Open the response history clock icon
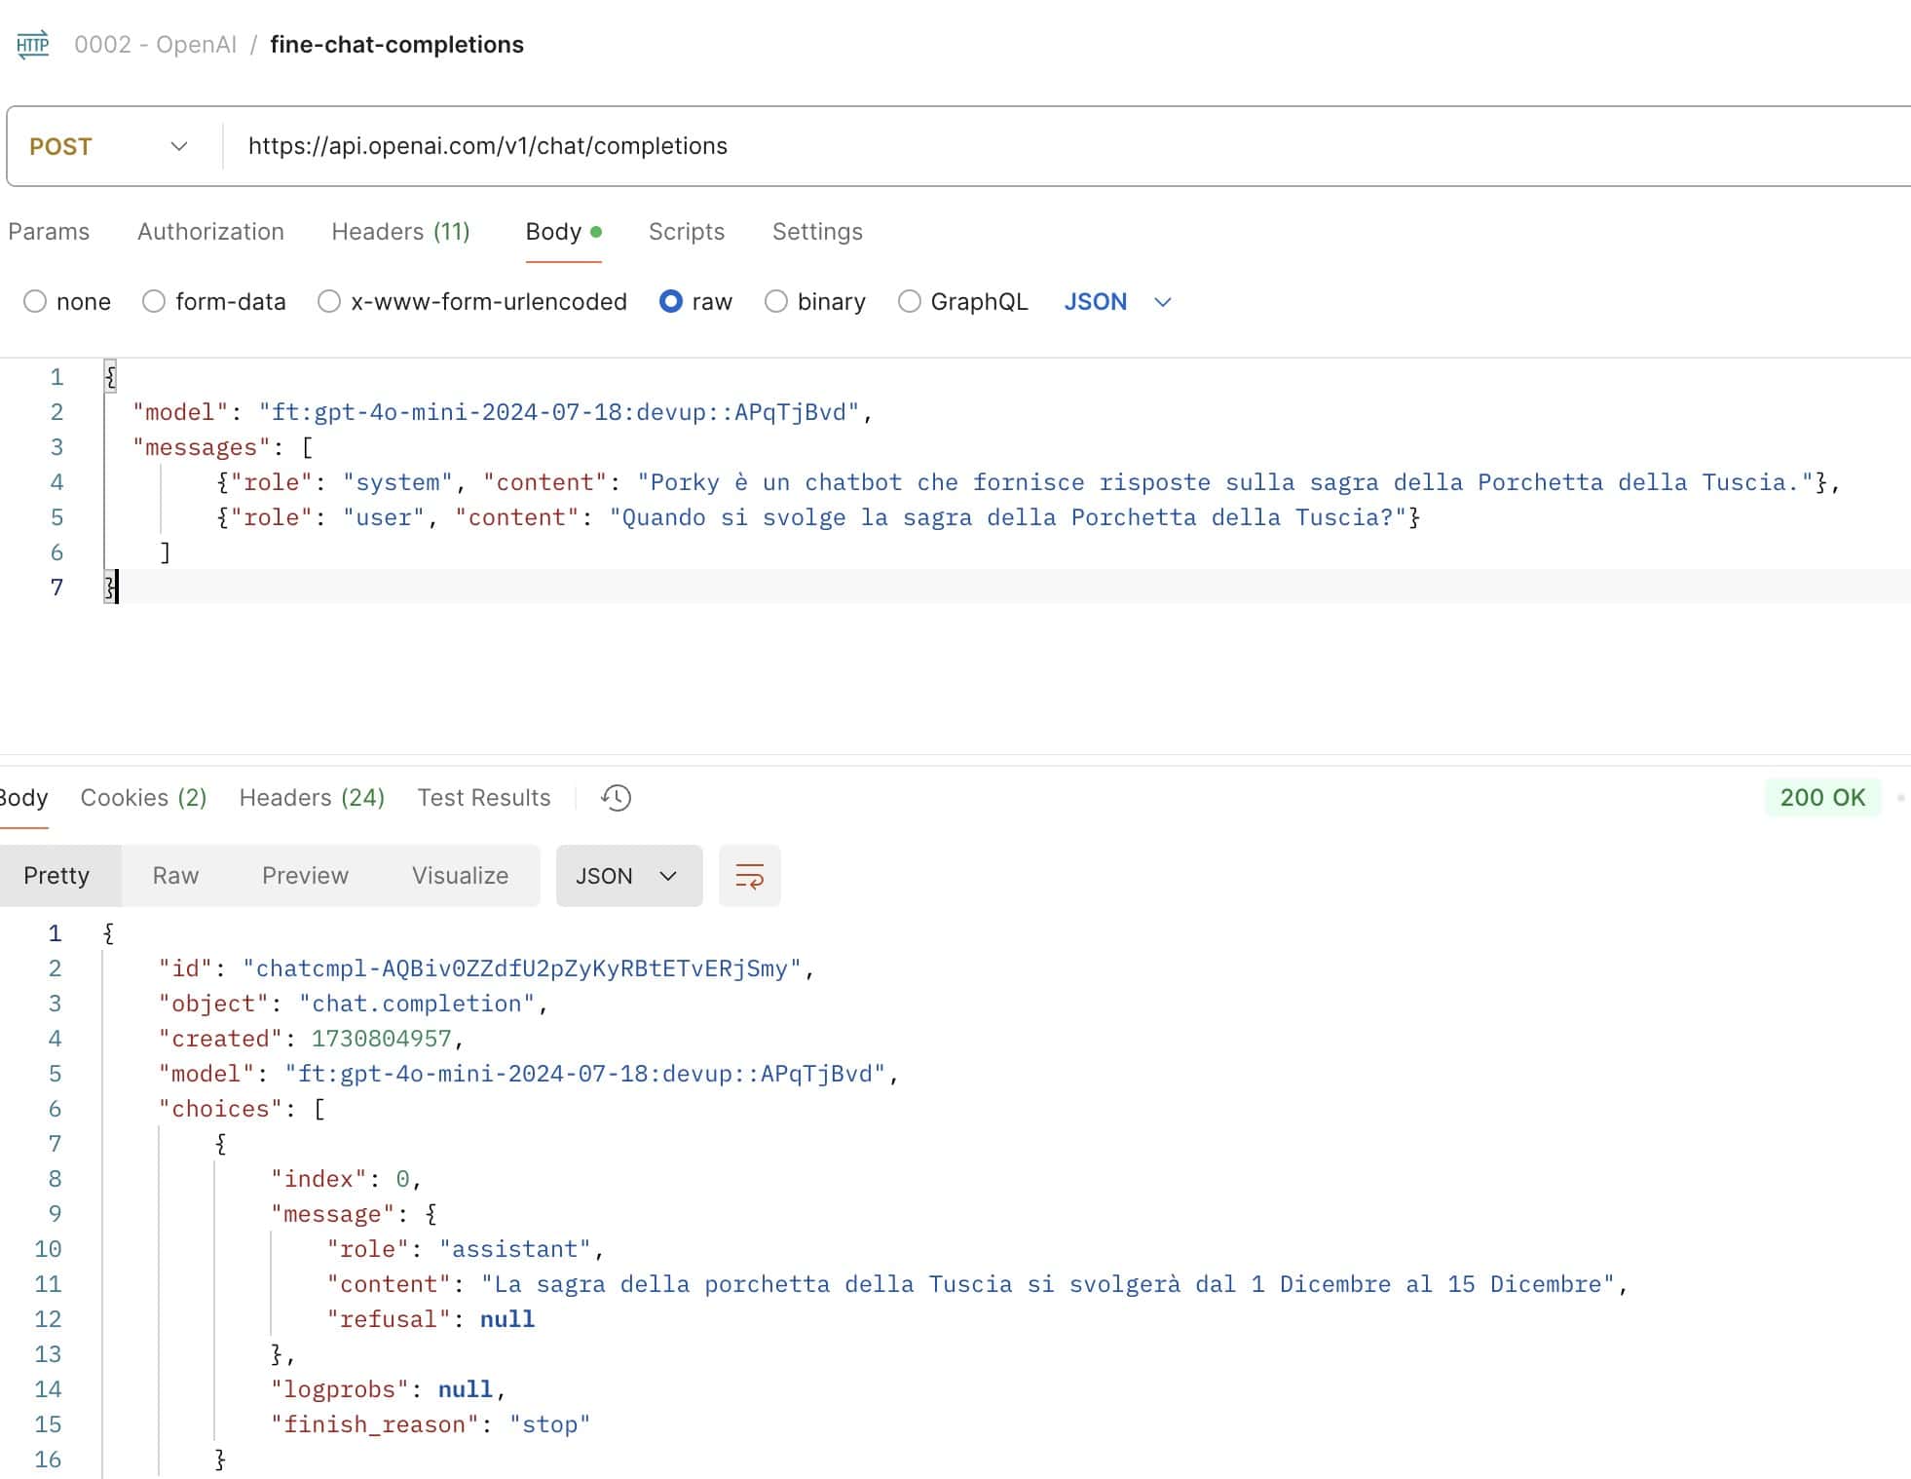This screenshot has width=1911, height=1479. pyautogui.click(x=616, y=798)
